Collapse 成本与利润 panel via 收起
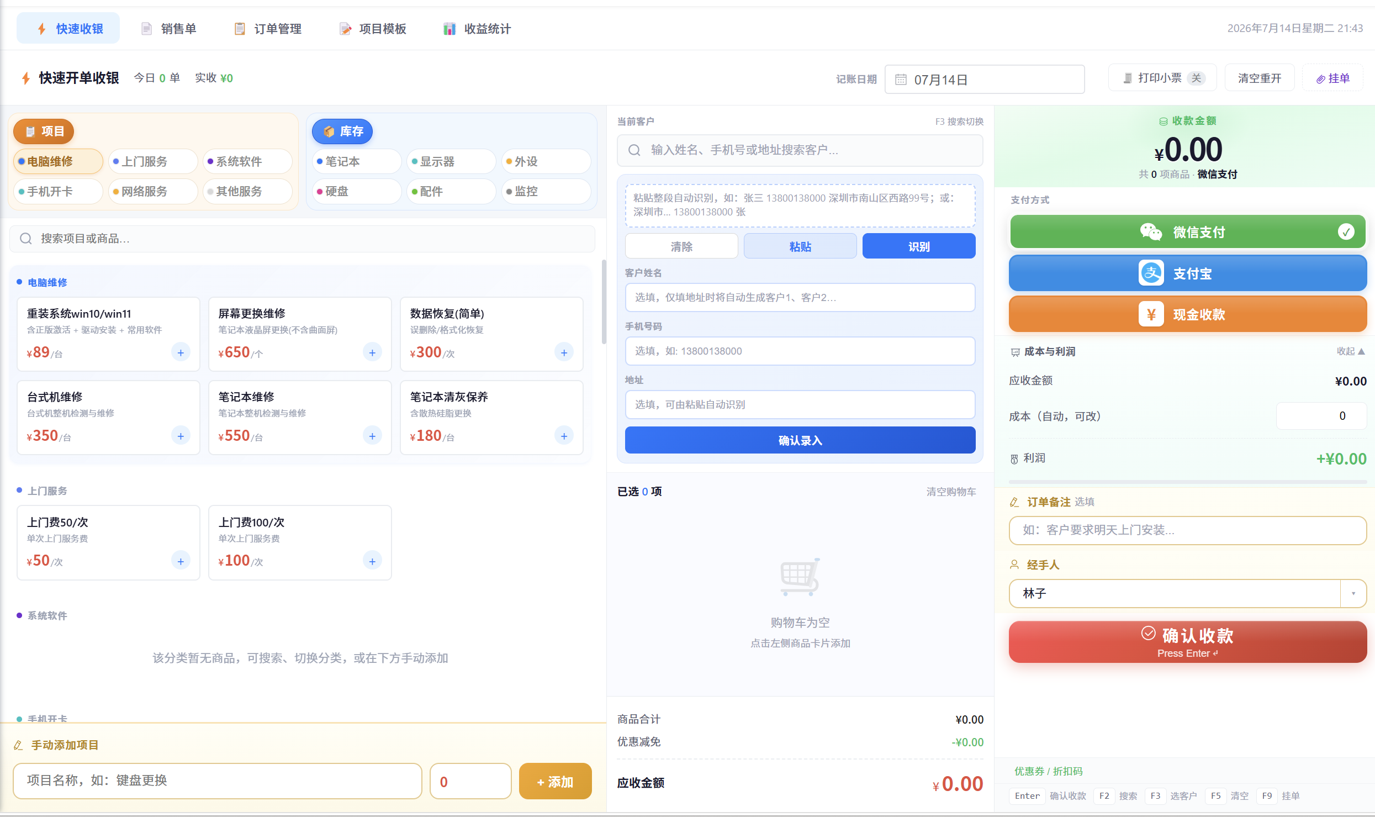The height and width of the screenshot is (817, 1375). coord(1351,351)
